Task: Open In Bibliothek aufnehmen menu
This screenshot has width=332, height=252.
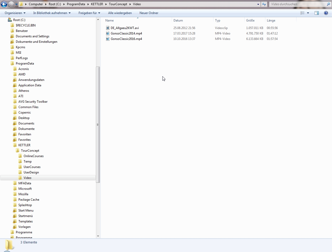Action: 52,13
